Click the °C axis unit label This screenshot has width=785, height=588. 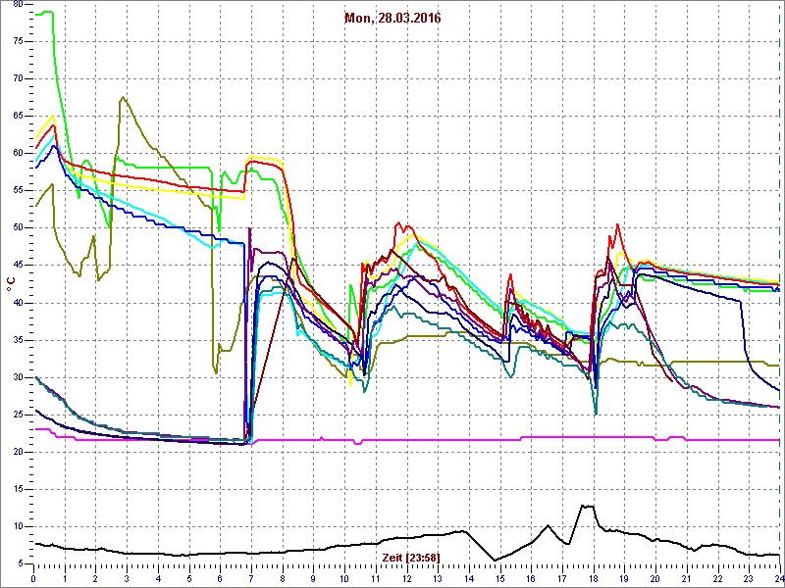(x=10, y=285)
